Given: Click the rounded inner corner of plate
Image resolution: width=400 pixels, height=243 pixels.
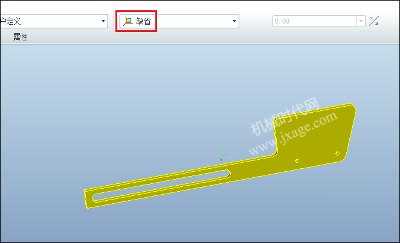Looking at the screenshot, I should [275, 153].
